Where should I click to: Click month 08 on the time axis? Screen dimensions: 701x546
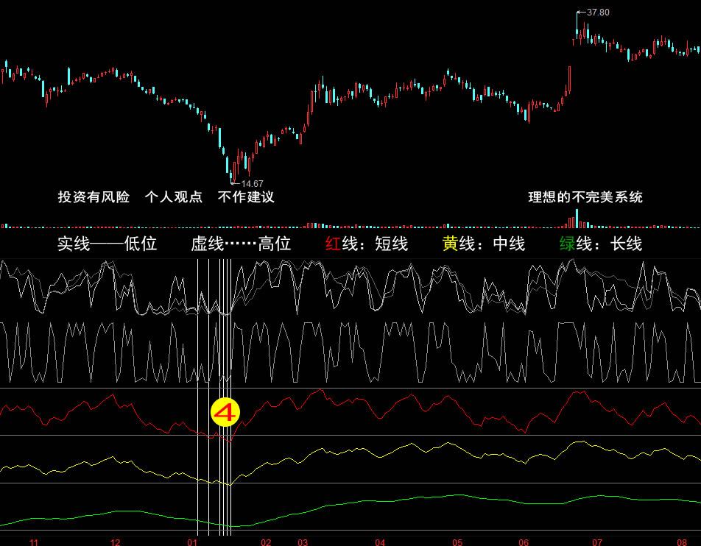coord(682,542)
